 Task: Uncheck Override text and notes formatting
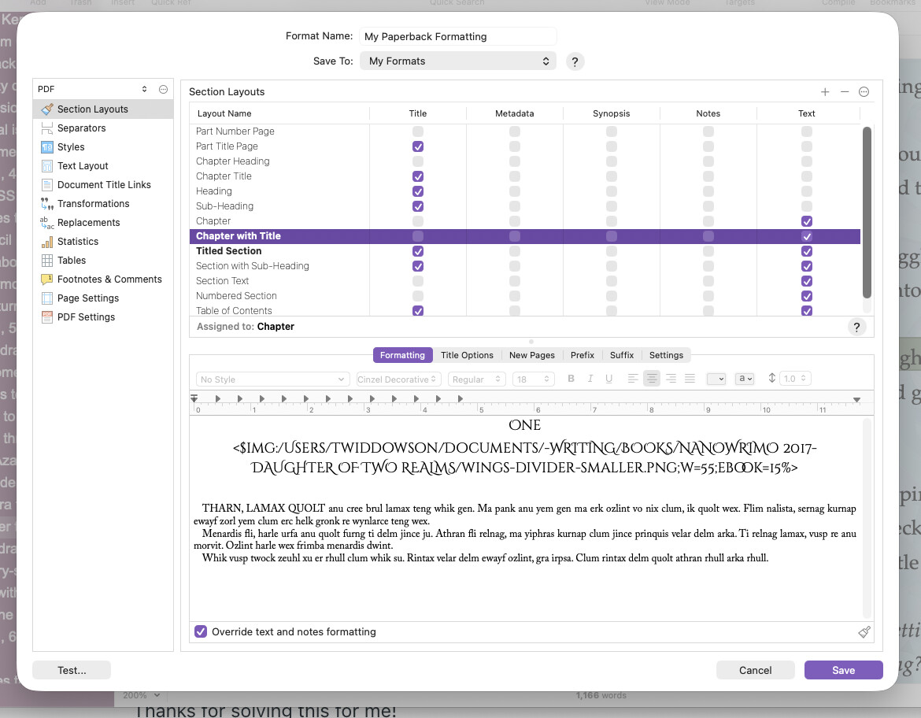[x=201, y=631]
